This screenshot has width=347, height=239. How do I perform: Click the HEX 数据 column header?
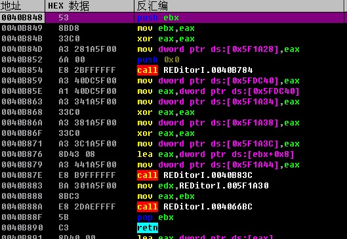click(x=90, y=6)
